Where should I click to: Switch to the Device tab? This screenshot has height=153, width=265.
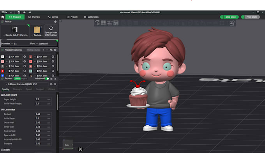(x=53, y=17)
